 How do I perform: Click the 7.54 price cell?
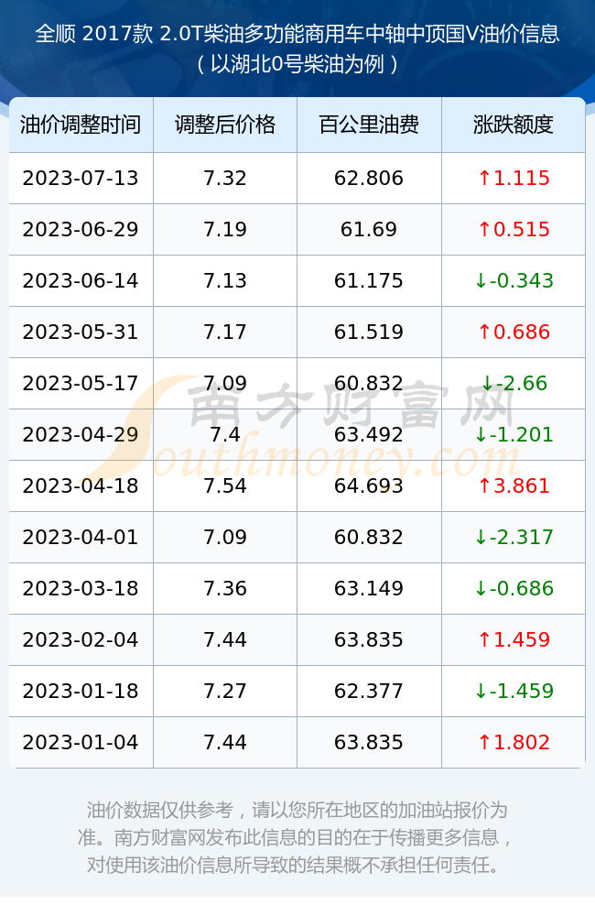(x=225, y=486)
